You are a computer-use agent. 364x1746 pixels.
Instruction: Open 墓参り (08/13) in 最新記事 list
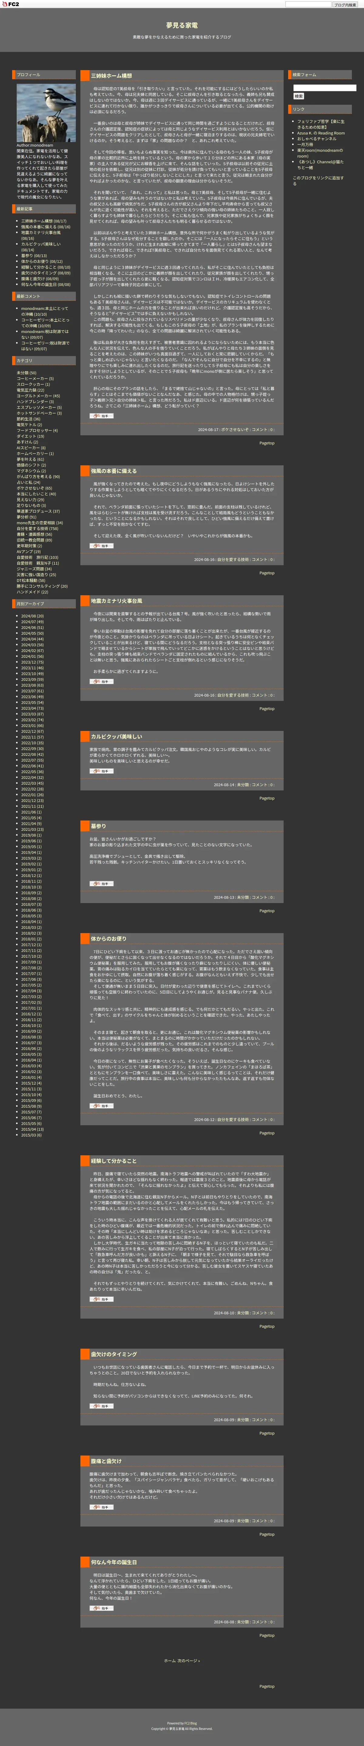point(34,256)
